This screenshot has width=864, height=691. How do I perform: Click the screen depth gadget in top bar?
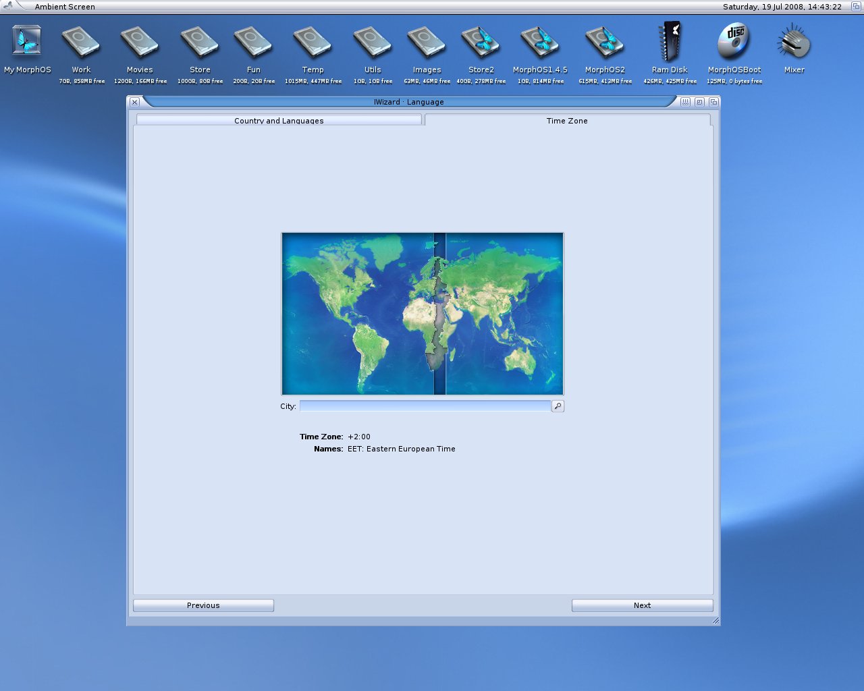tap(856, 6)
